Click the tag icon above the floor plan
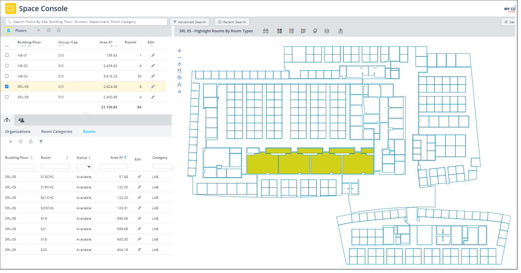 tap(315, 31)
